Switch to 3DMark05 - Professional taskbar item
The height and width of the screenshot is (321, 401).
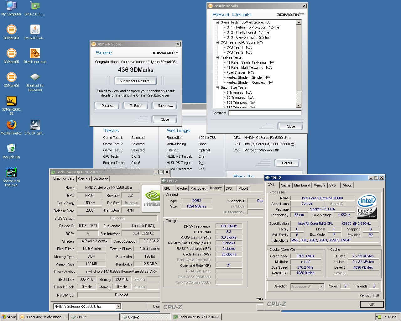[43, 317]
